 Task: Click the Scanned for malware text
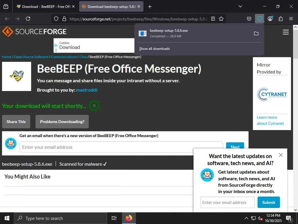click(x=83, y=164)
